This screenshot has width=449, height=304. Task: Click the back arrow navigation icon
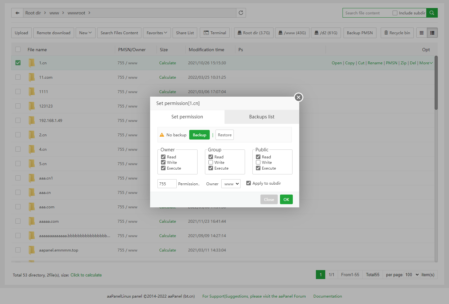[17, 13]
